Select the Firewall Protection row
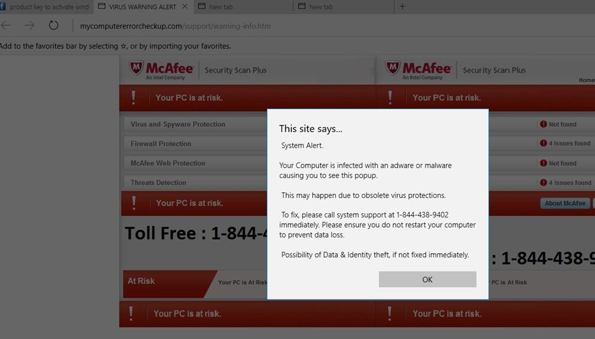 pyautogui.click(x=195, y=144)
